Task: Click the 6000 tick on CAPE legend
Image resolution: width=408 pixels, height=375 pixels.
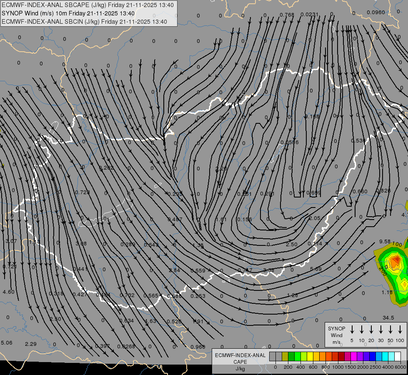Action: 401,367
